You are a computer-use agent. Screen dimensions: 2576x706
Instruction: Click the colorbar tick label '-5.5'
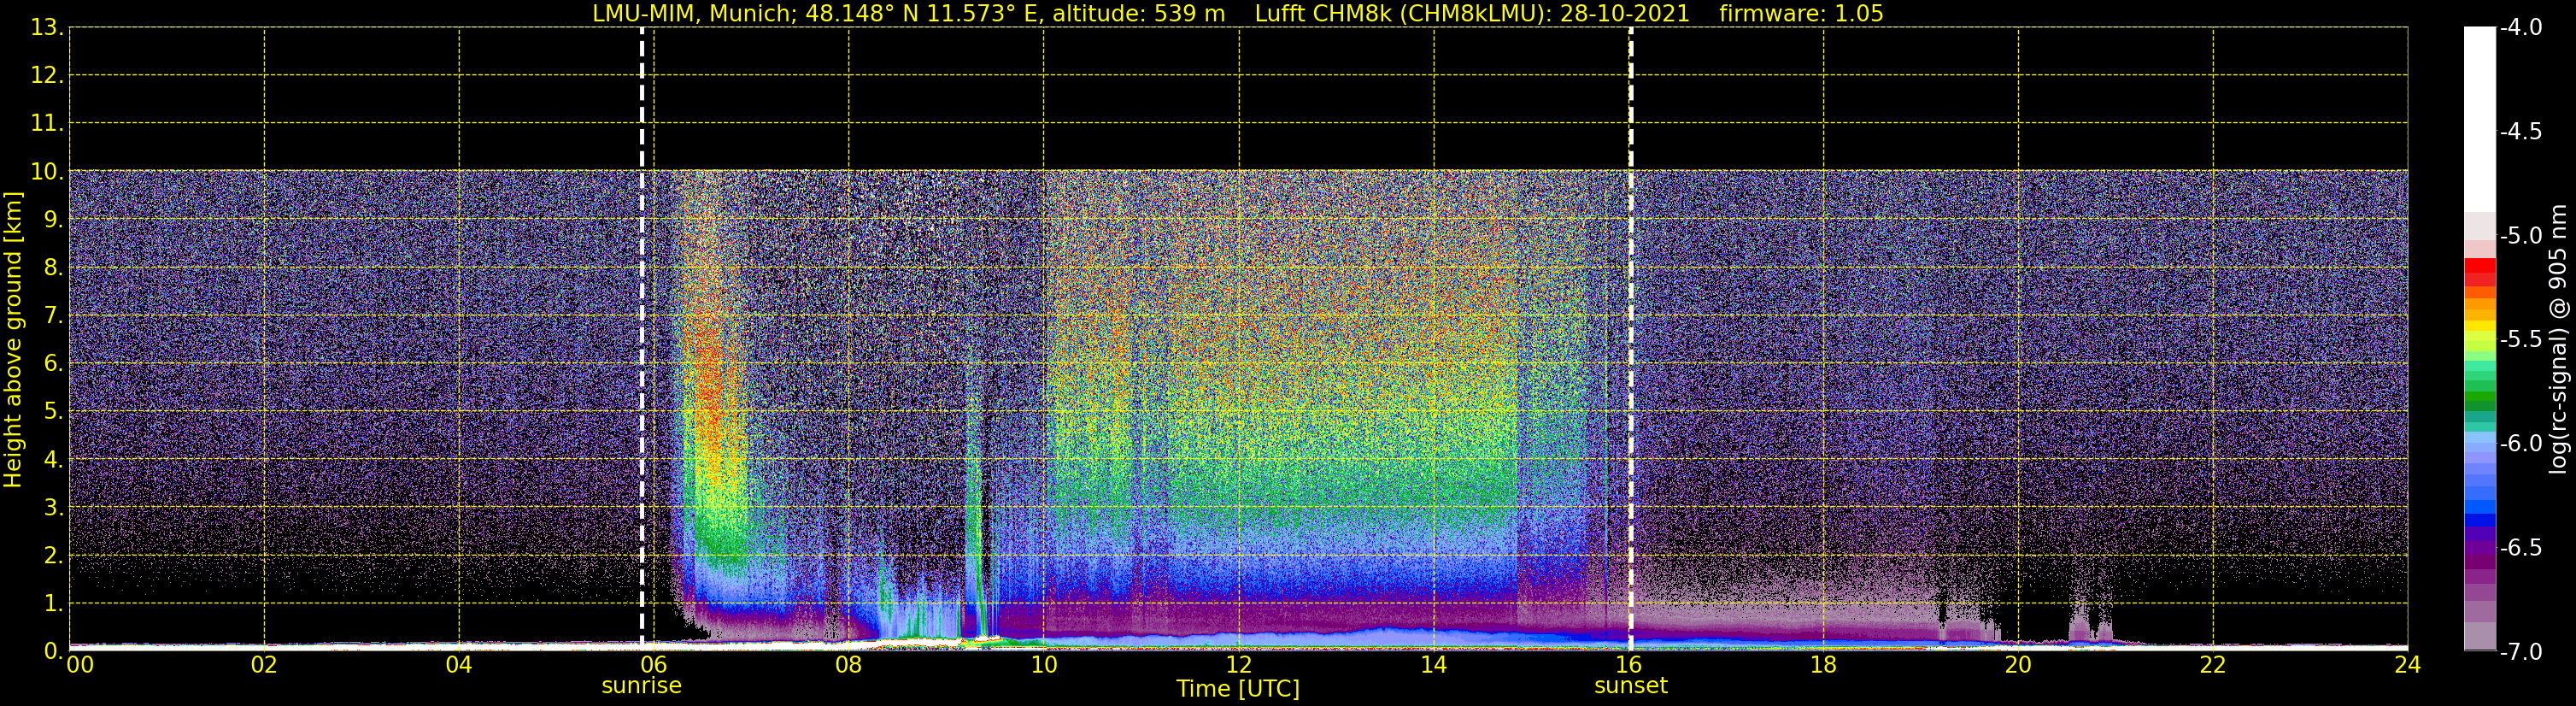pyautogui.click(x=2520, y=339)
